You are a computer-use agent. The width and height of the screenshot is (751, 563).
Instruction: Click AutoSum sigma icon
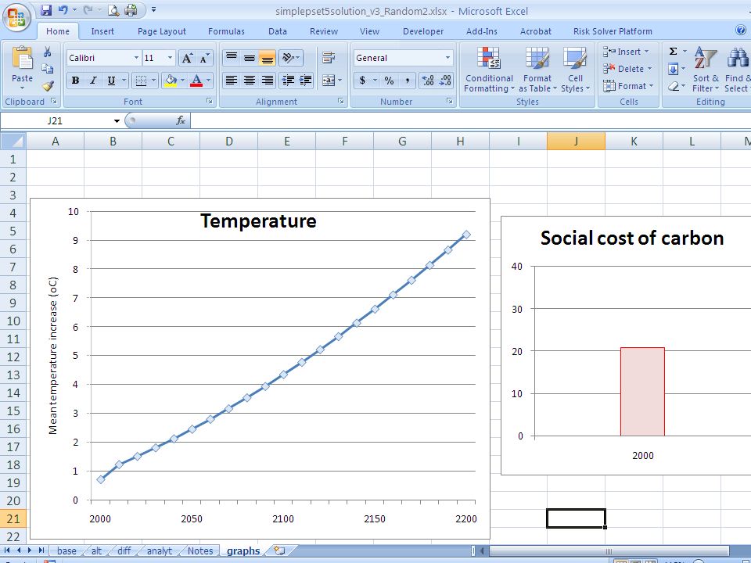pyautogui.click(x=673, y=52)
